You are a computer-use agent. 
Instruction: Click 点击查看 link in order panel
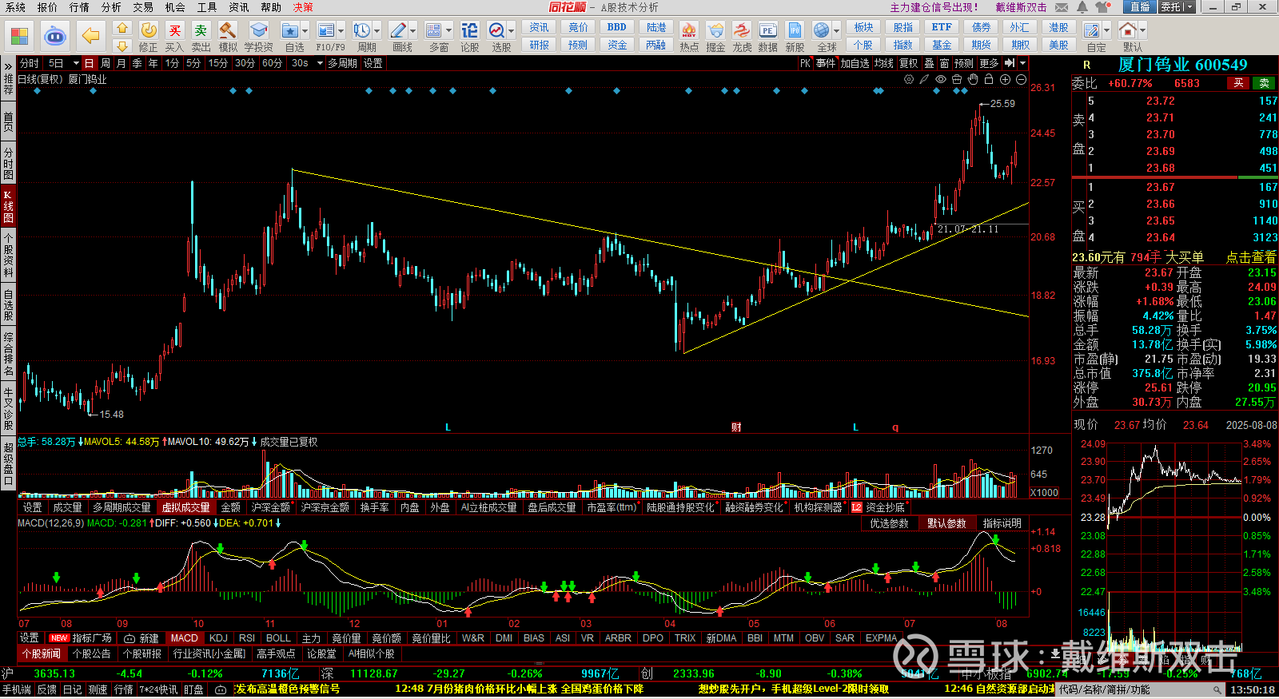tap(1251, 257)
